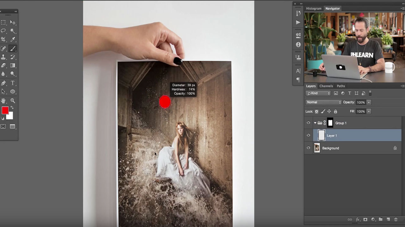This screenshot has width=405, height=227.
Task: Hide the Group 1 layer group
Action: click(308, 123)
